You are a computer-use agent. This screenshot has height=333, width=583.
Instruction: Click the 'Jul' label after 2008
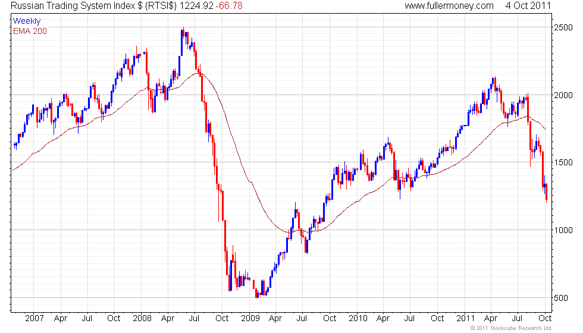194,319
